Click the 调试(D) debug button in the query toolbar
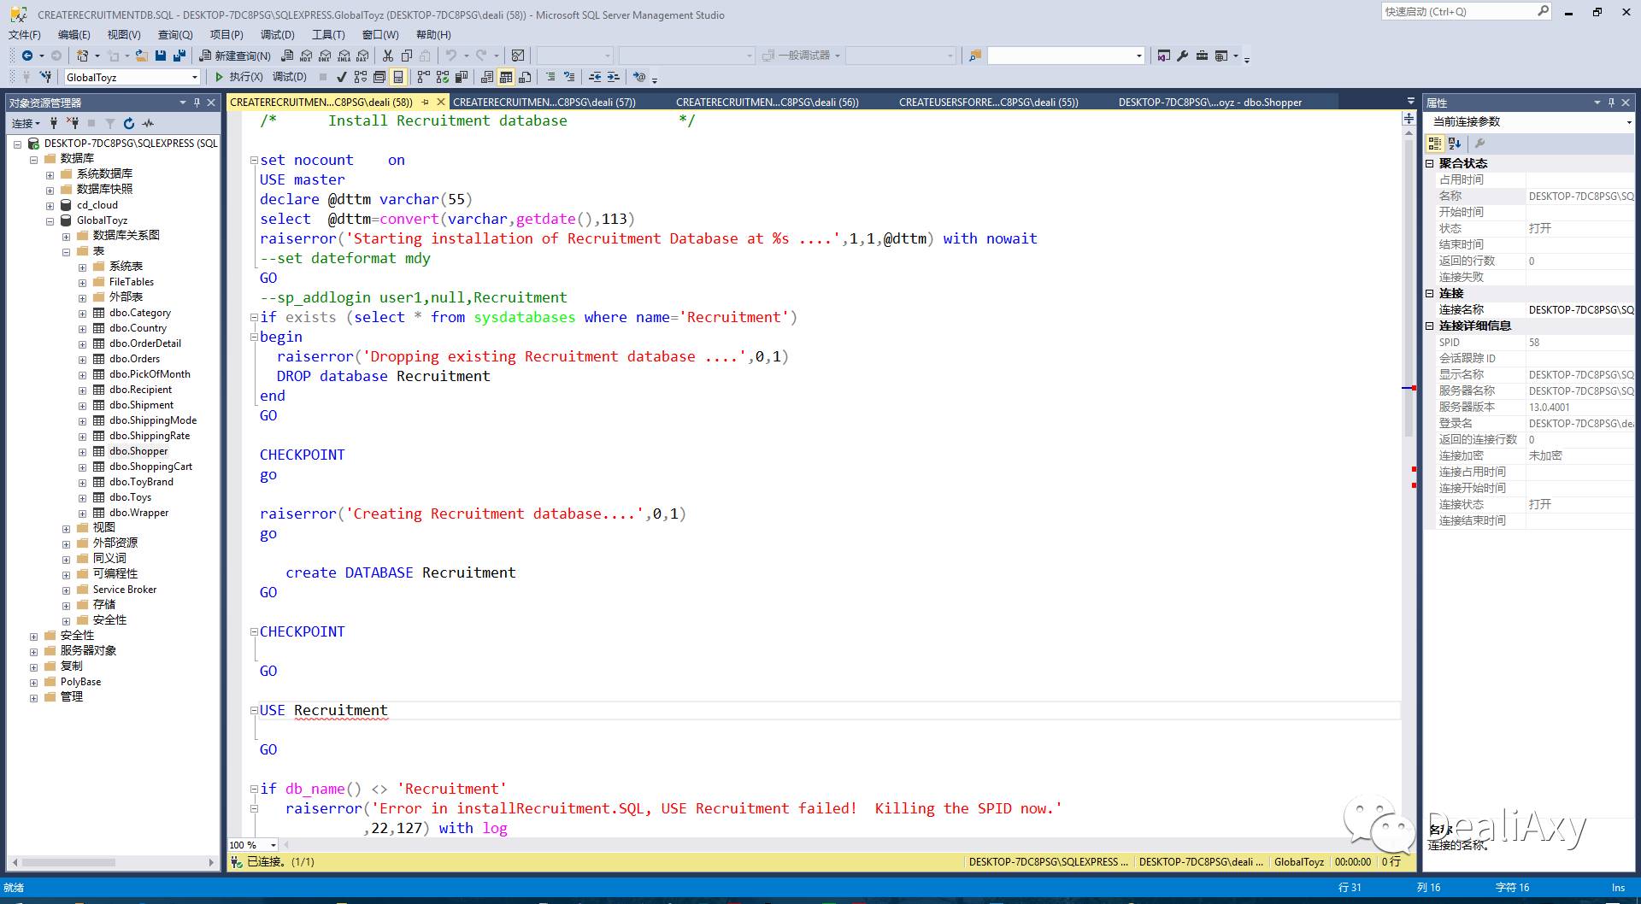The height and width of the screenshot is (904, 1641). click(289, 77)
